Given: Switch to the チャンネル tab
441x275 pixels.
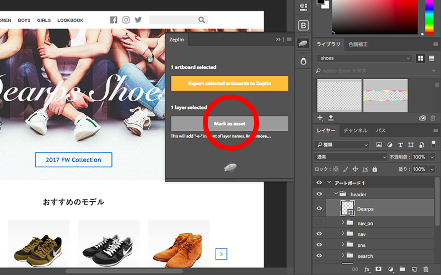Looking at the screenshot, I should pyautogui.click(x=355, y=130).
